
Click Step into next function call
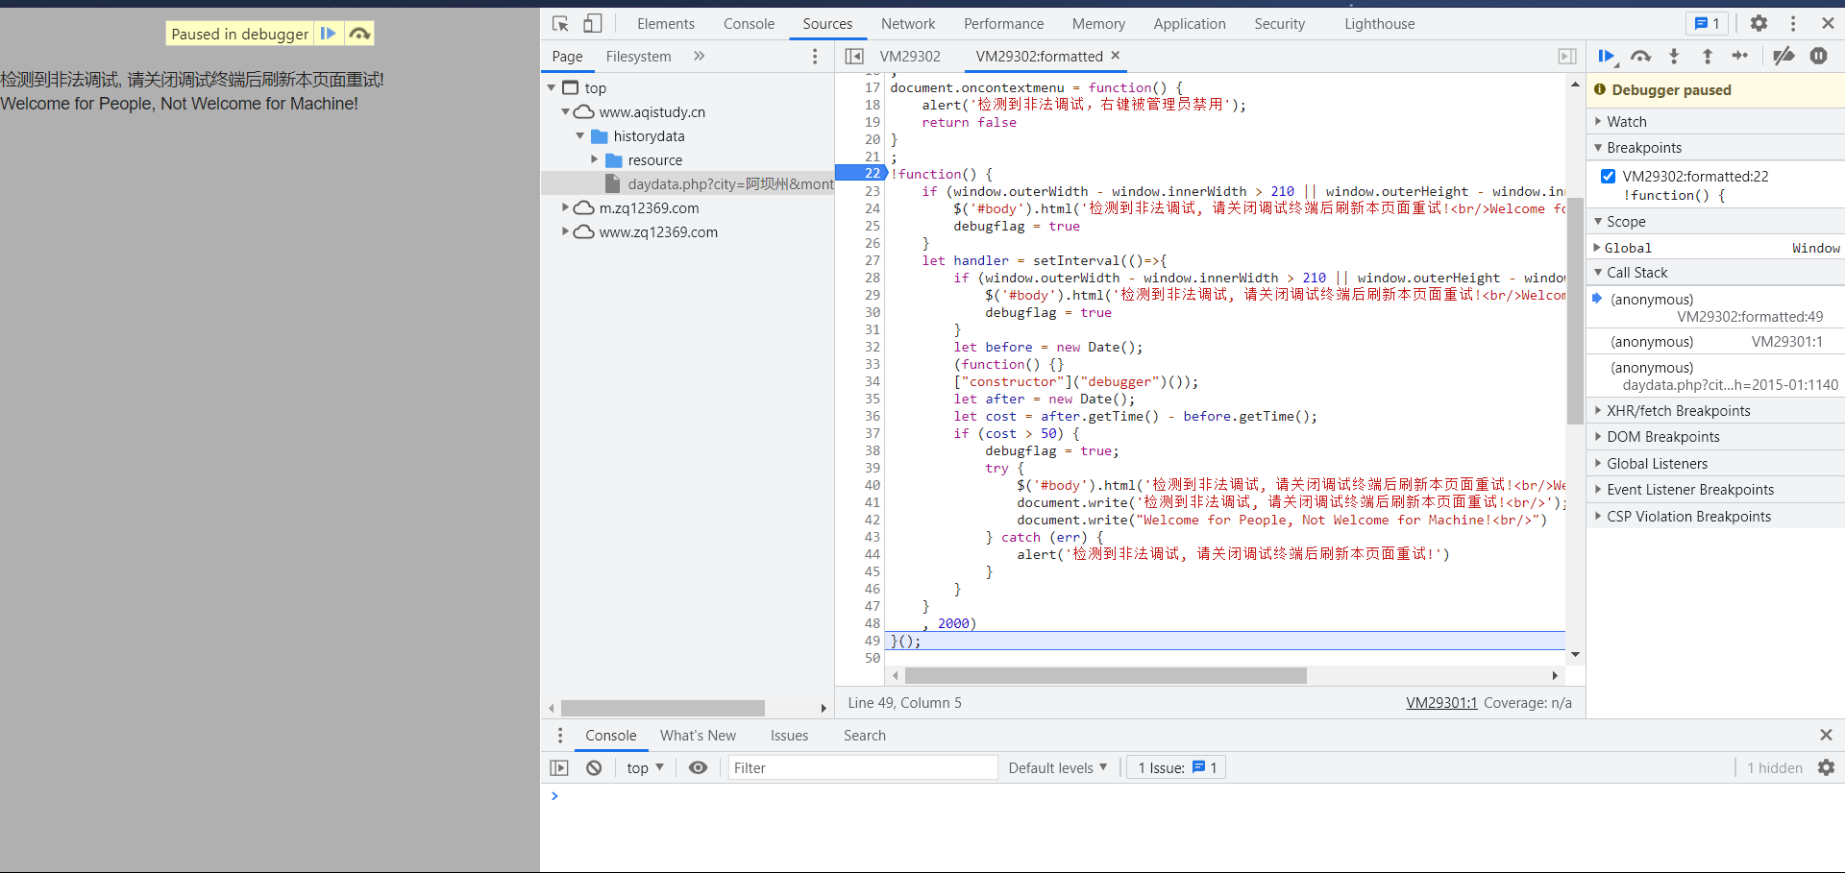tap(1674, 57)
